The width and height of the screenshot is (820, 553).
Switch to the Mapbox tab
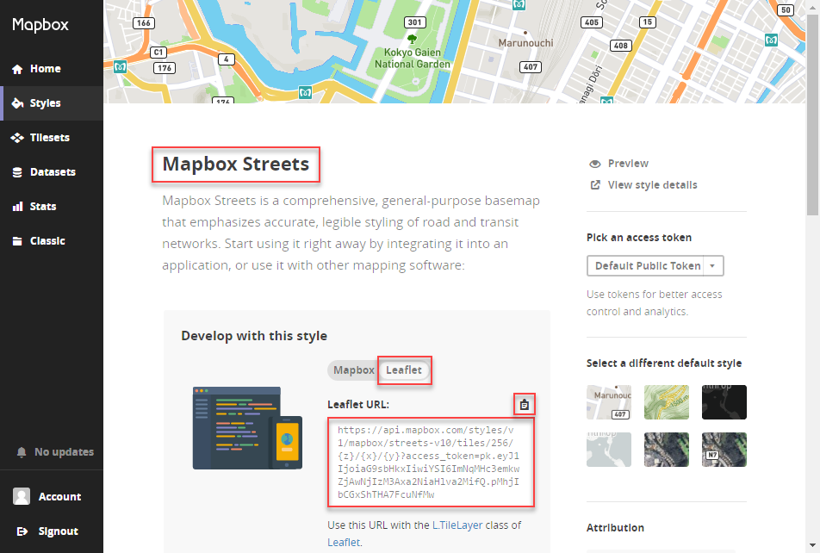click(x=353, y=370)
